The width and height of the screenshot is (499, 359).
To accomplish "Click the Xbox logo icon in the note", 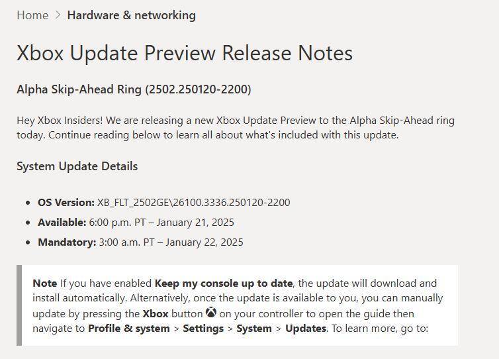I will [x=211, y=313].
